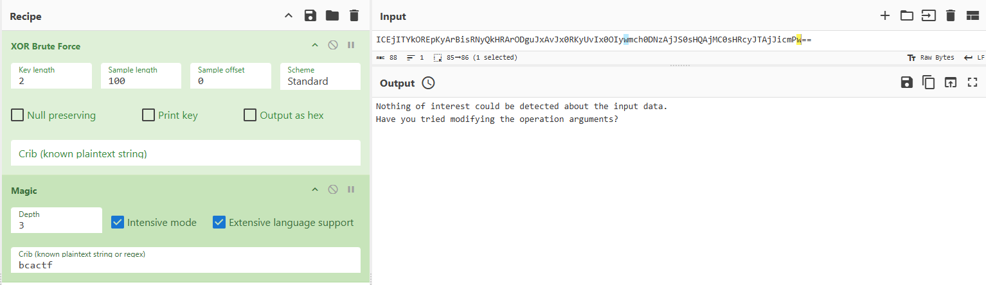Uncheck Intensive mode in Magic
986x285 pixels.
(118, 222)
